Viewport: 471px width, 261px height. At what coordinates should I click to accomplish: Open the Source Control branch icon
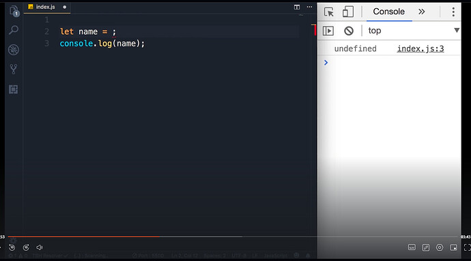(14, 70)
